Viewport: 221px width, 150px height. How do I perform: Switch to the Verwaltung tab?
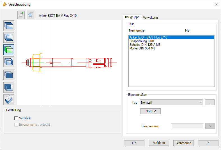(x=150, y=17)
